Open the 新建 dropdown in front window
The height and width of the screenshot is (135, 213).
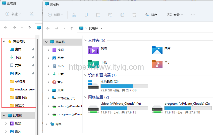point(56,15)
